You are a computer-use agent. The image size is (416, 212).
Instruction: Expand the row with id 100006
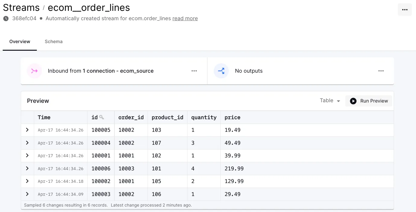coord(27,169)
